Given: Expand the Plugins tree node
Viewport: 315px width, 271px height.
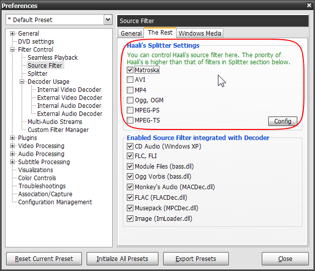Looking at the screenshot, I should tap(13, 138).
